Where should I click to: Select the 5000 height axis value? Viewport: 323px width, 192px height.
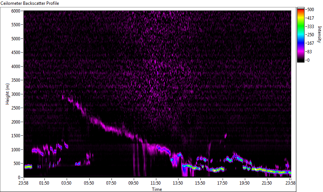[x=16, y=39]
